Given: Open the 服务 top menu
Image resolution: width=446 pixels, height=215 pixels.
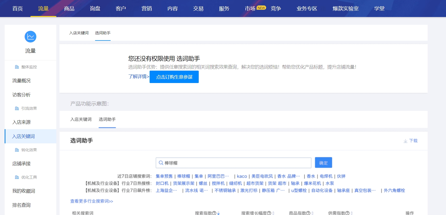Looking at the screenshot, I should click(224, 9).
